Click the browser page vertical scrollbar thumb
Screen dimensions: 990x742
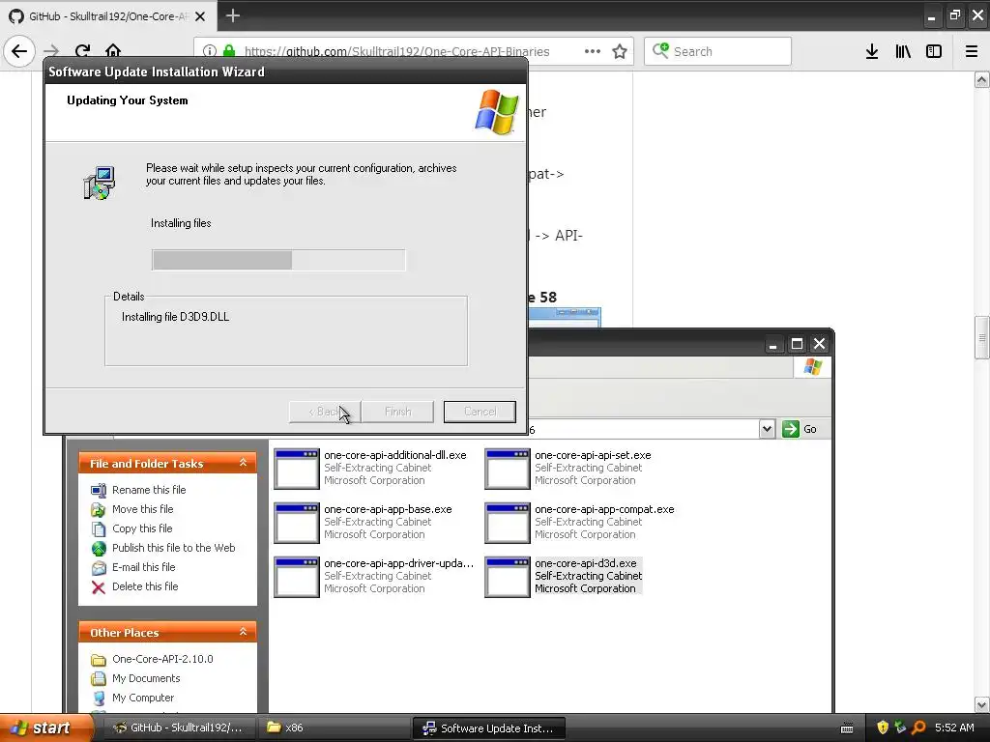982,337
